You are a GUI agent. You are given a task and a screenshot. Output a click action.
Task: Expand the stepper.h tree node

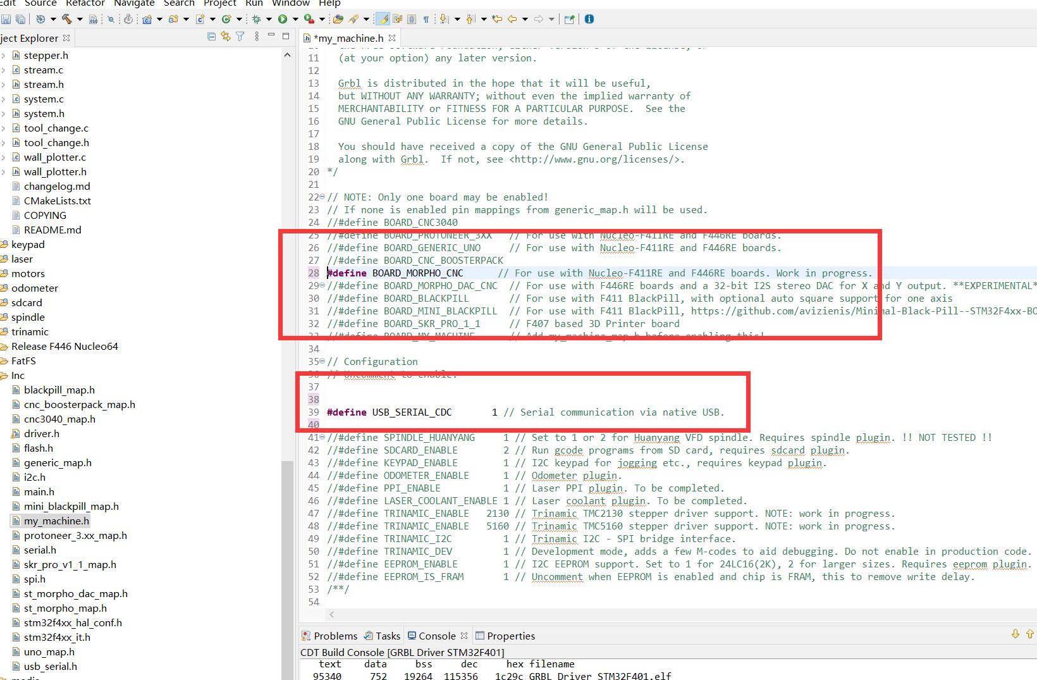coord(4,56)
